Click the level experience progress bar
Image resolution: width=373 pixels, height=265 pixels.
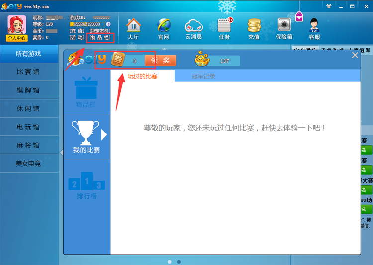point(87,24)
